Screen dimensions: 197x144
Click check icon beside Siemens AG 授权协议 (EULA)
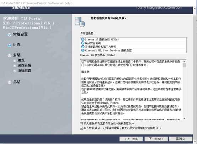(82, 39)
